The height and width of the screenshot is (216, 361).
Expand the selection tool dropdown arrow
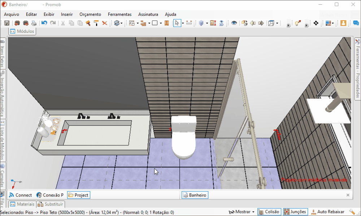pos(183,23)
